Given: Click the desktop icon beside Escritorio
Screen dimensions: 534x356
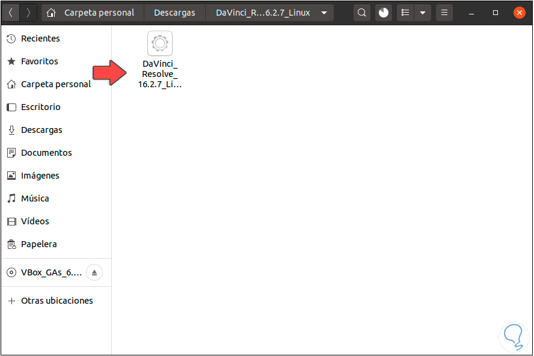Looking at the screenshot, I should click(x=11, y=107).
